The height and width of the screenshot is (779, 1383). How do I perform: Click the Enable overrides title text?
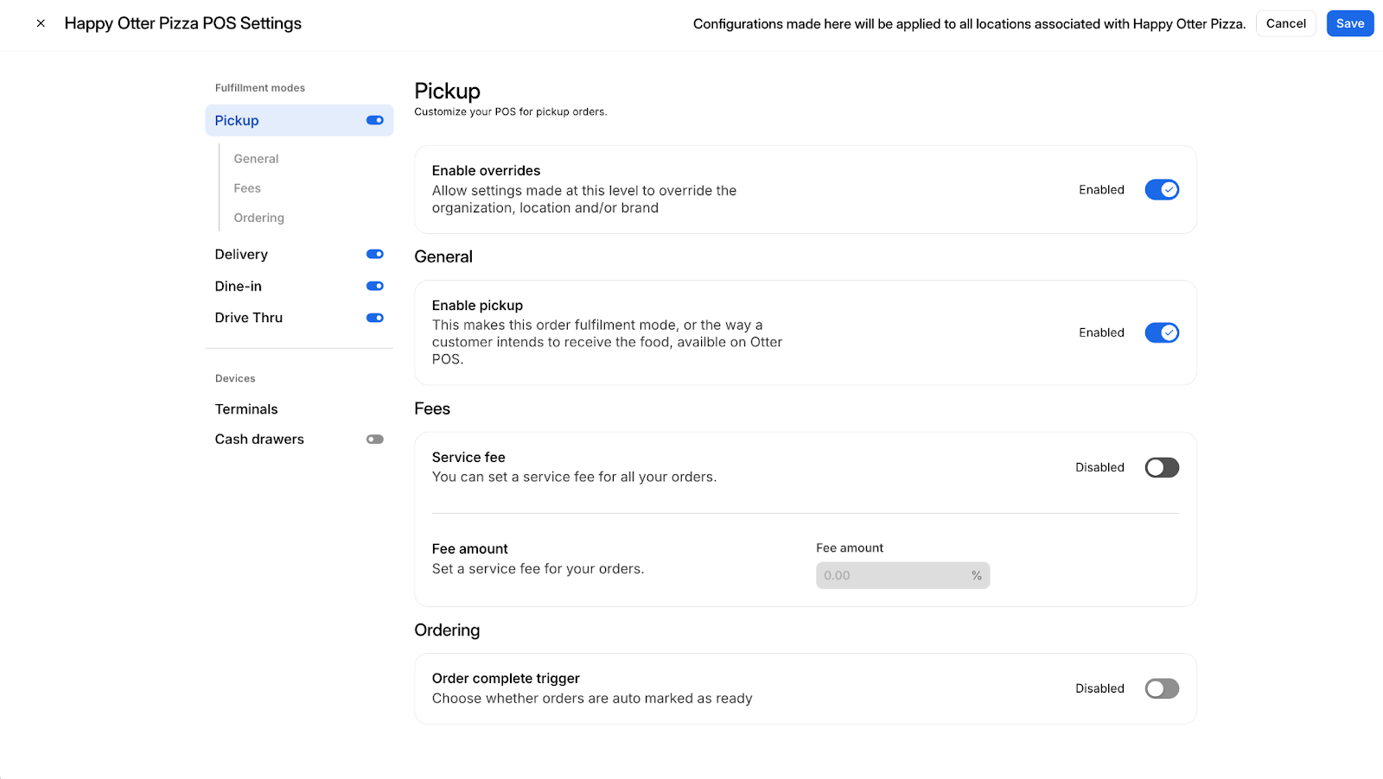point(486,171)
